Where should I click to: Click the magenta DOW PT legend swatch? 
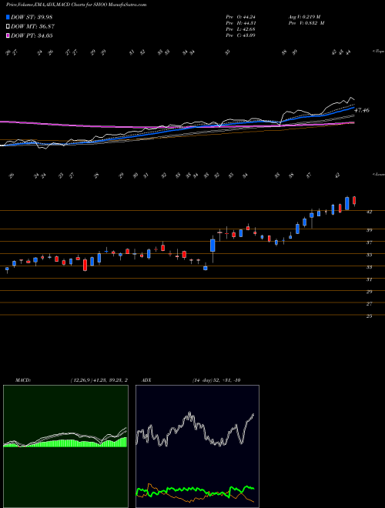(8, 35)
